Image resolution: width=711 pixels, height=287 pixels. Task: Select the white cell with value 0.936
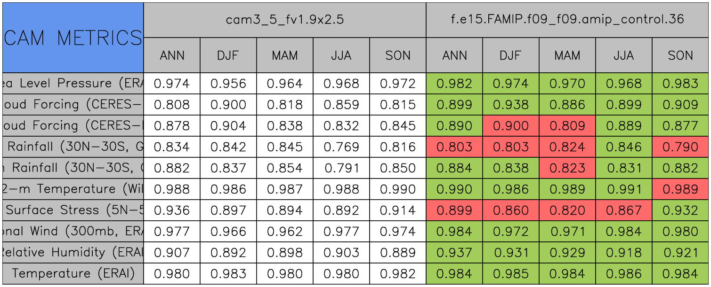click(x=172, y=210)
